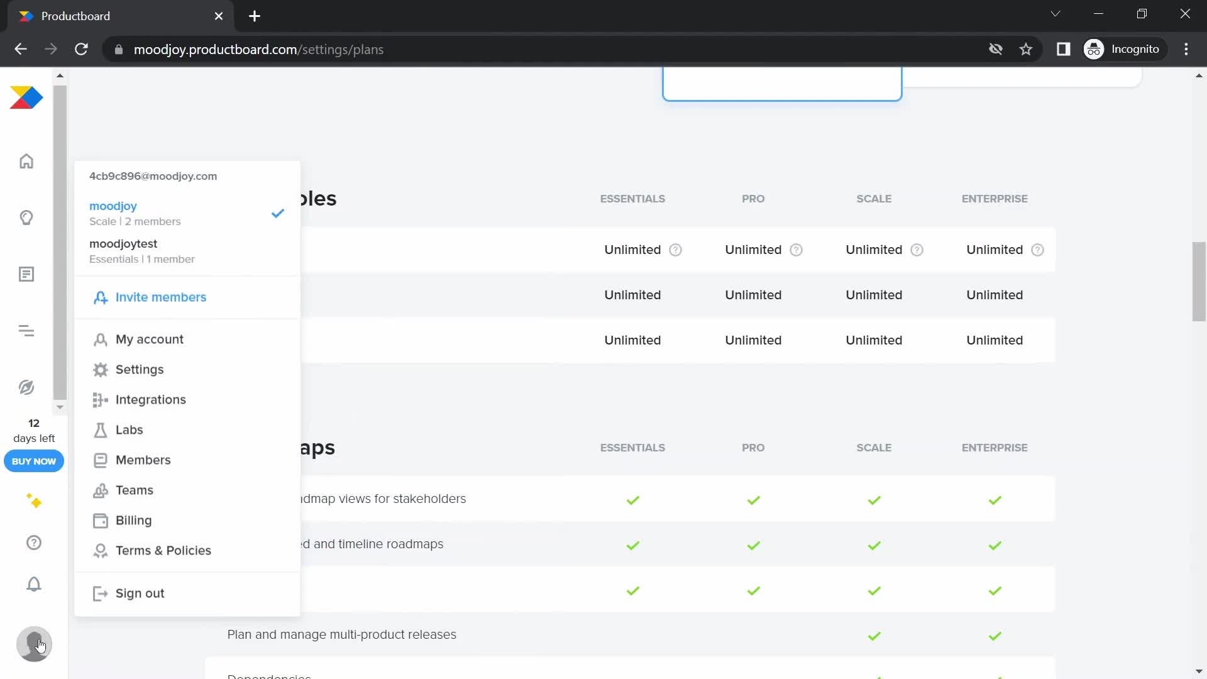1207x679 pixels.
Task: Click the sidebar scrollbar down arrow
Action: coord(60,407)
